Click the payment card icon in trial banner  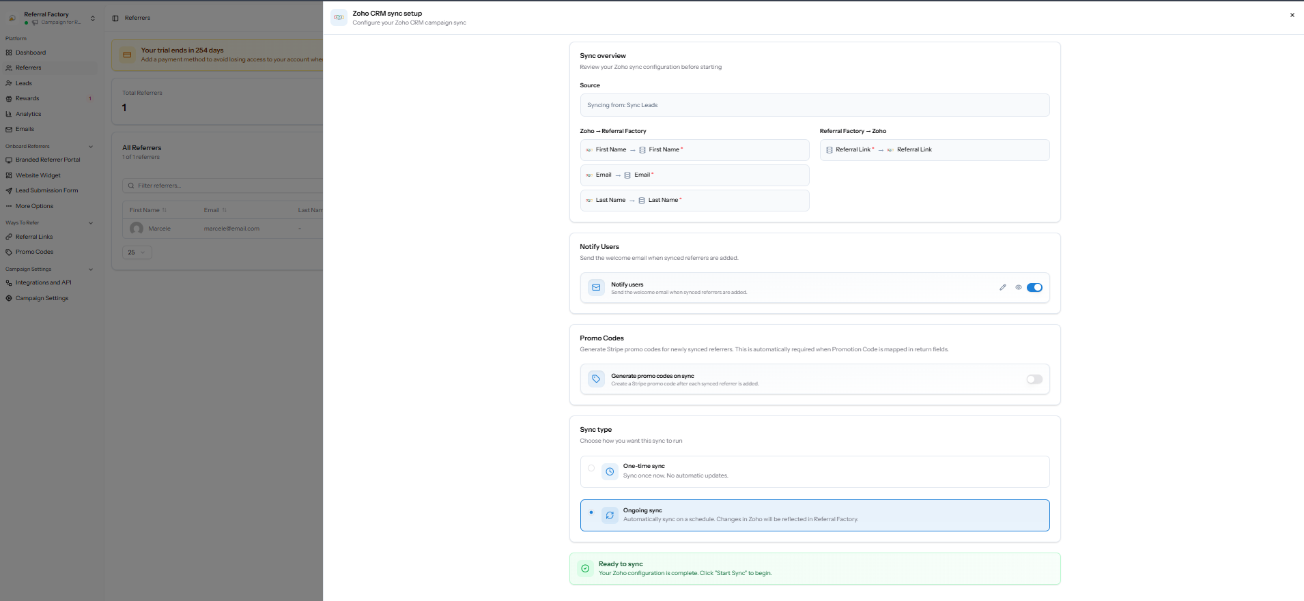(x=127, y=55)
